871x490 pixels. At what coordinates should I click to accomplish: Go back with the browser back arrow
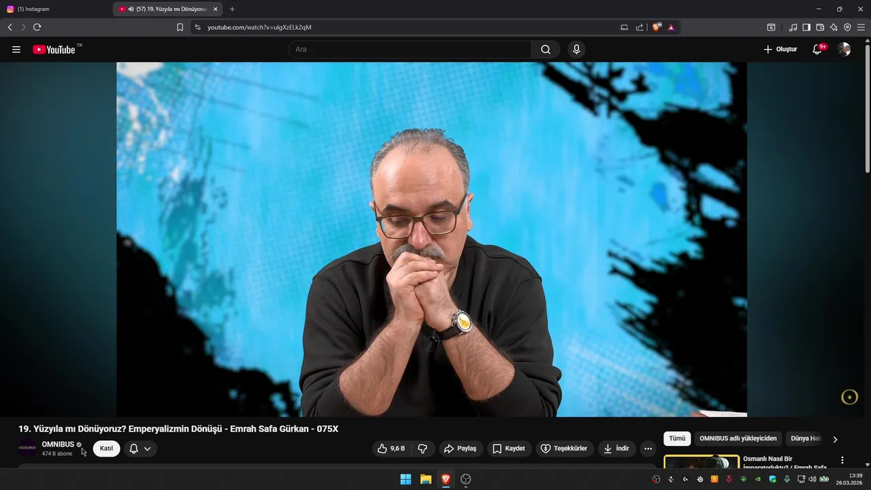[10, 27]
